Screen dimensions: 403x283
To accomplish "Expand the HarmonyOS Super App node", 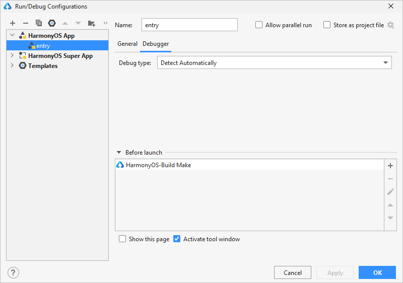I will (12, 55).
